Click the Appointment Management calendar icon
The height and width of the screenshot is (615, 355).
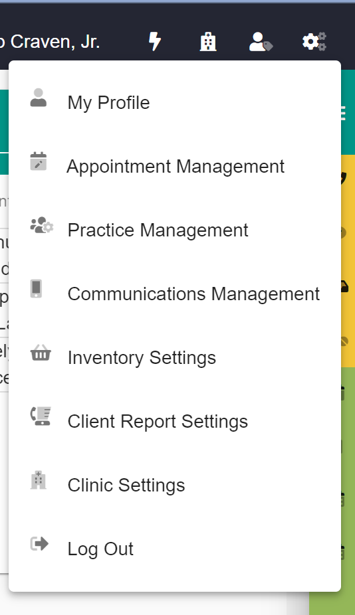[39, 161]
